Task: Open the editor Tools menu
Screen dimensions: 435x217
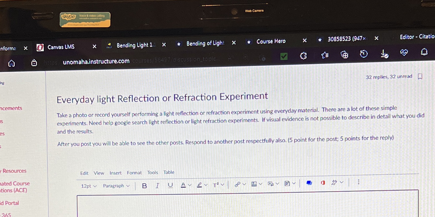Action: click(153, 172)
